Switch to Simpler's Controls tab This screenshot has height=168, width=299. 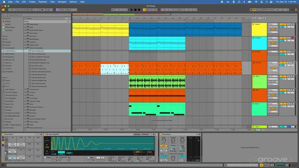pos(145,134)
